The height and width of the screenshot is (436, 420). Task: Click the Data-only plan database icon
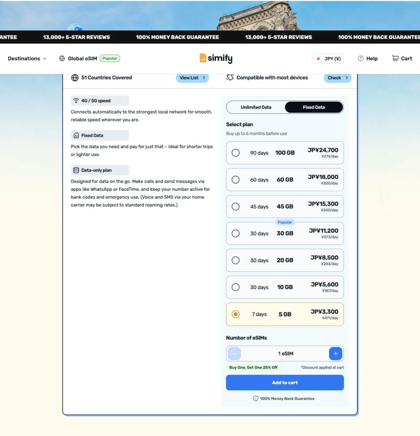point(76,170)
